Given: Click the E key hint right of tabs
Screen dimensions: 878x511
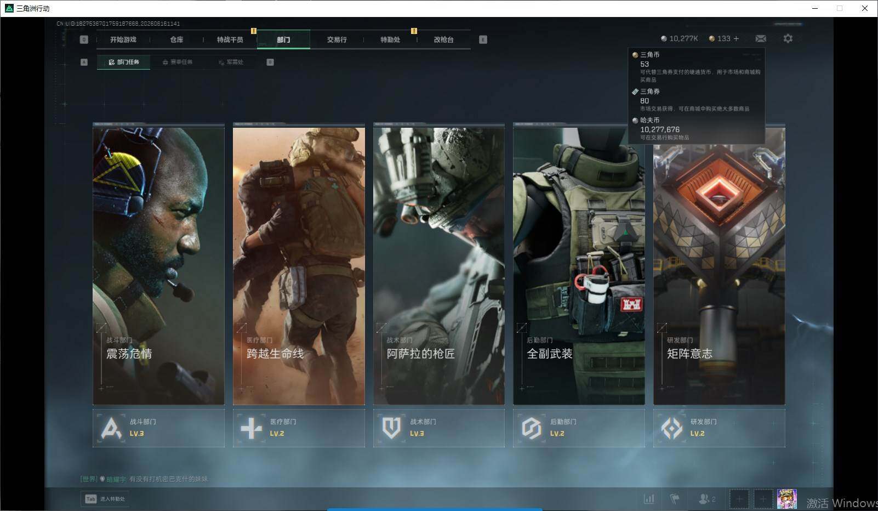Looking at the screenshot, I should [x=483, y=39].
